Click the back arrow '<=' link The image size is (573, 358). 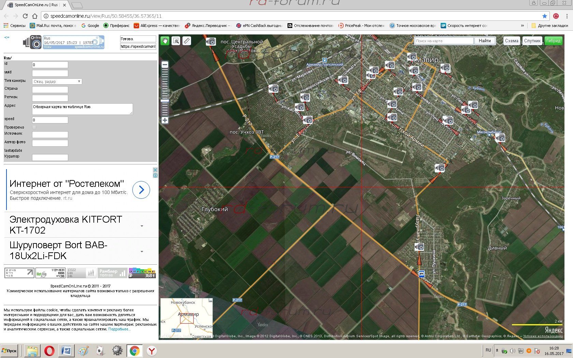6,38
